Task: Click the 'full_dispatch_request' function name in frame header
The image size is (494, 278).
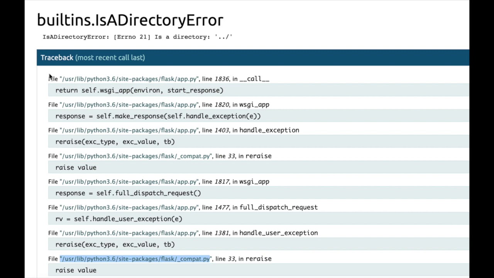Action: (278, 207)
